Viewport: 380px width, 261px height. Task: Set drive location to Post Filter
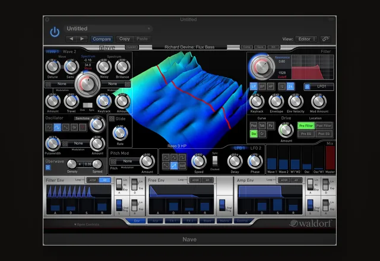pos(324,126)
